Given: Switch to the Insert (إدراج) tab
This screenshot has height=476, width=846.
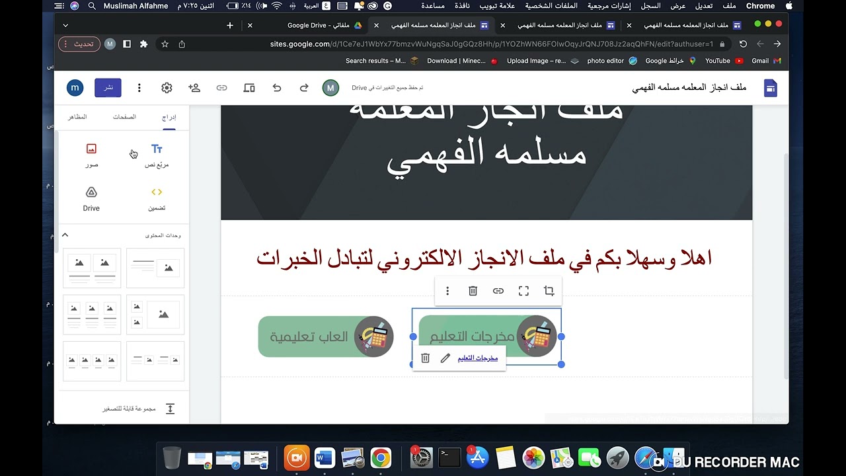Looking at the screenshot, I should [x=169, y=117].
